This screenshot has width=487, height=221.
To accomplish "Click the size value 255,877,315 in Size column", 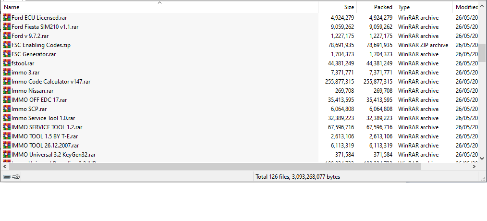I will [x=340, y=82].
